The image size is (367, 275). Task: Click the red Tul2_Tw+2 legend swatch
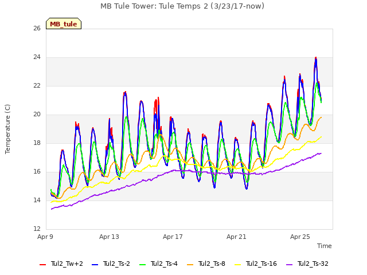pos(42,265)
